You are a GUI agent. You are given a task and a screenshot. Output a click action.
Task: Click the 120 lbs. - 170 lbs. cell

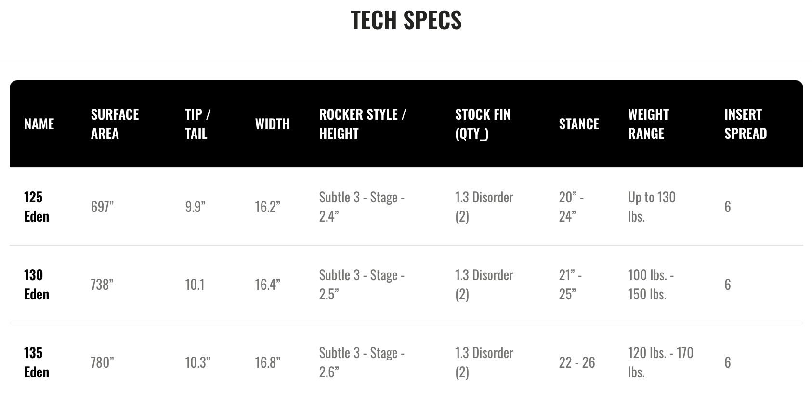660,362
